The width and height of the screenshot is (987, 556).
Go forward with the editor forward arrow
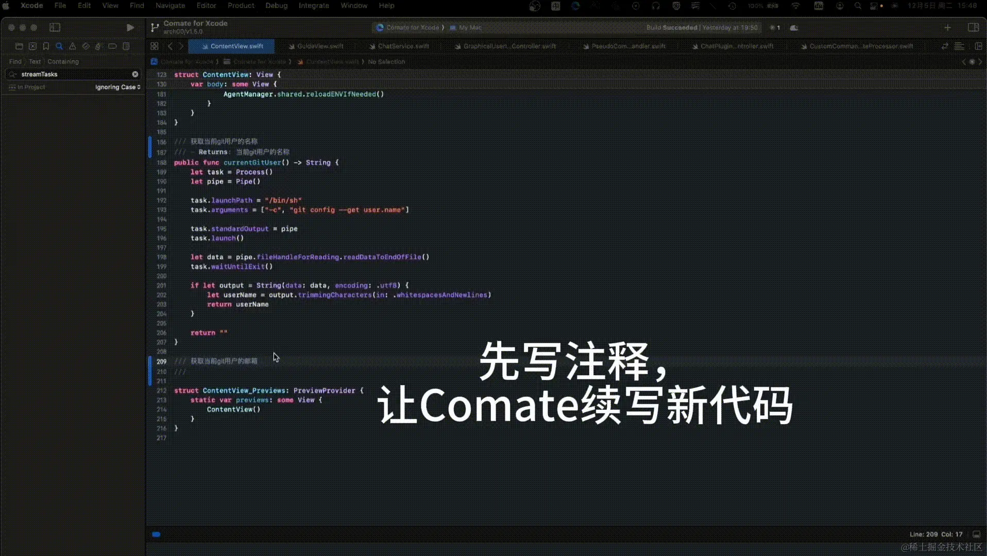(181, 46)
